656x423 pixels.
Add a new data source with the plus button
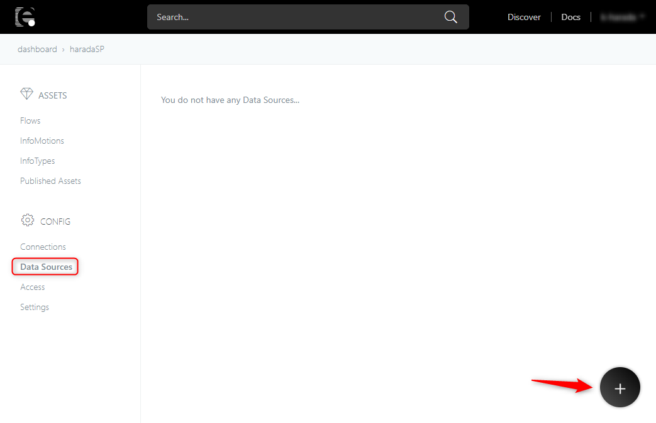620,388
